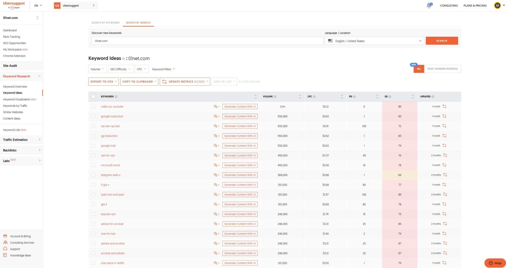The image size is (506, 268).
Task: Refresh metrics for ray ban ray ban row
Action: coord(444,126)
